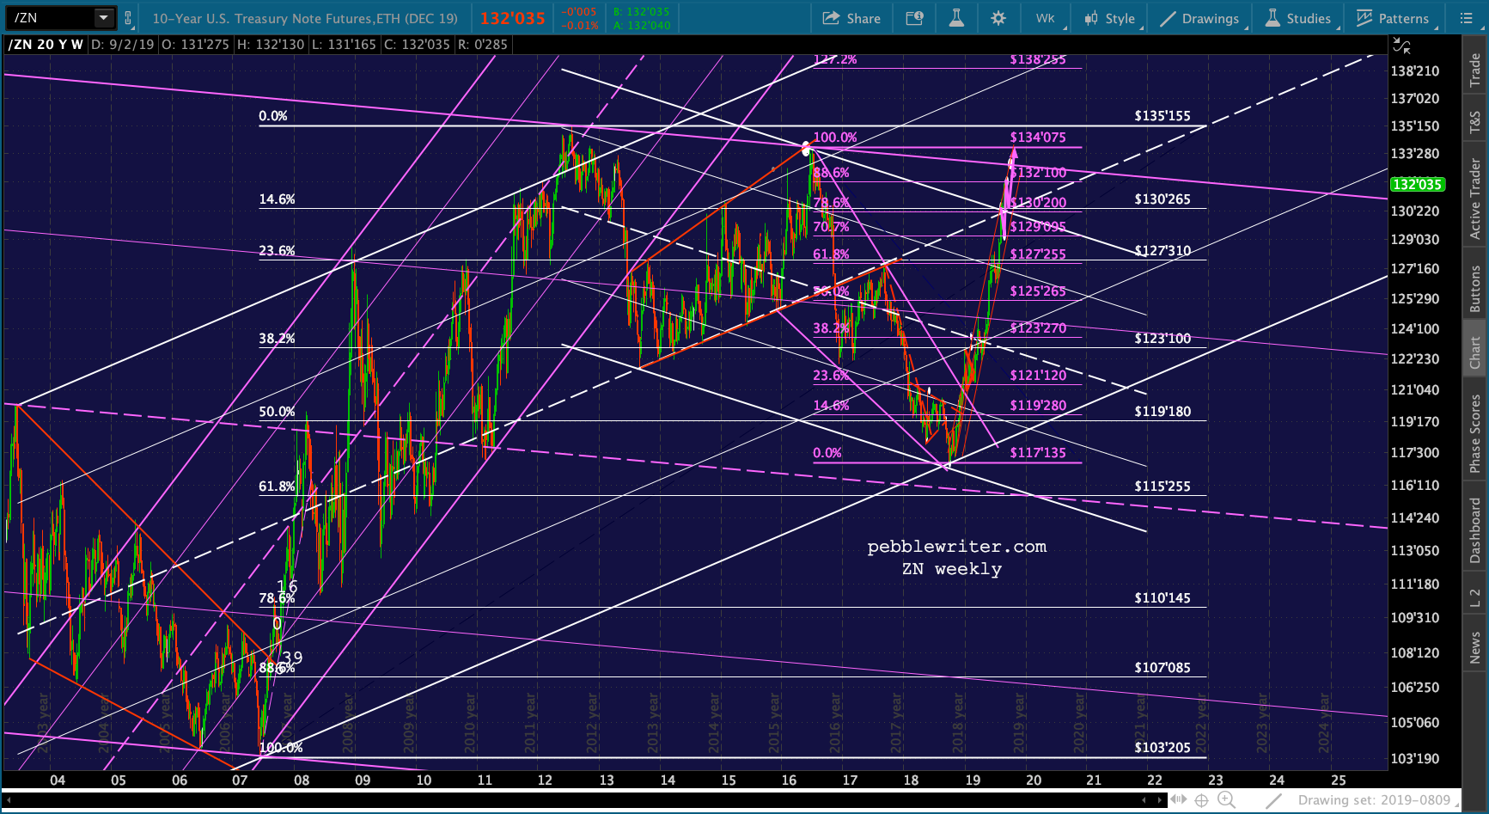This screenshot has width=1489, height=814.
Task: Open the list options icon at the far right of the toolbar
Action: 1467,18
